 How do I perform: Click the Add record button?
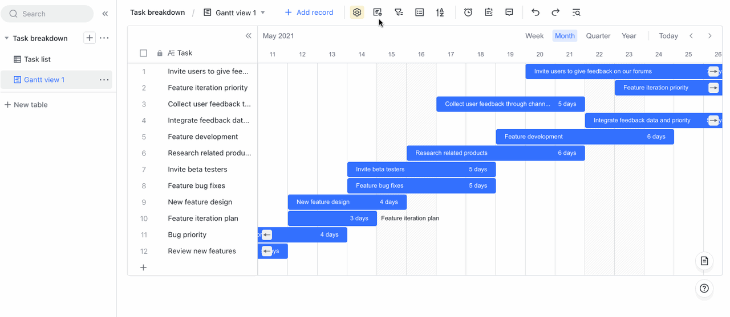[309, 13]
